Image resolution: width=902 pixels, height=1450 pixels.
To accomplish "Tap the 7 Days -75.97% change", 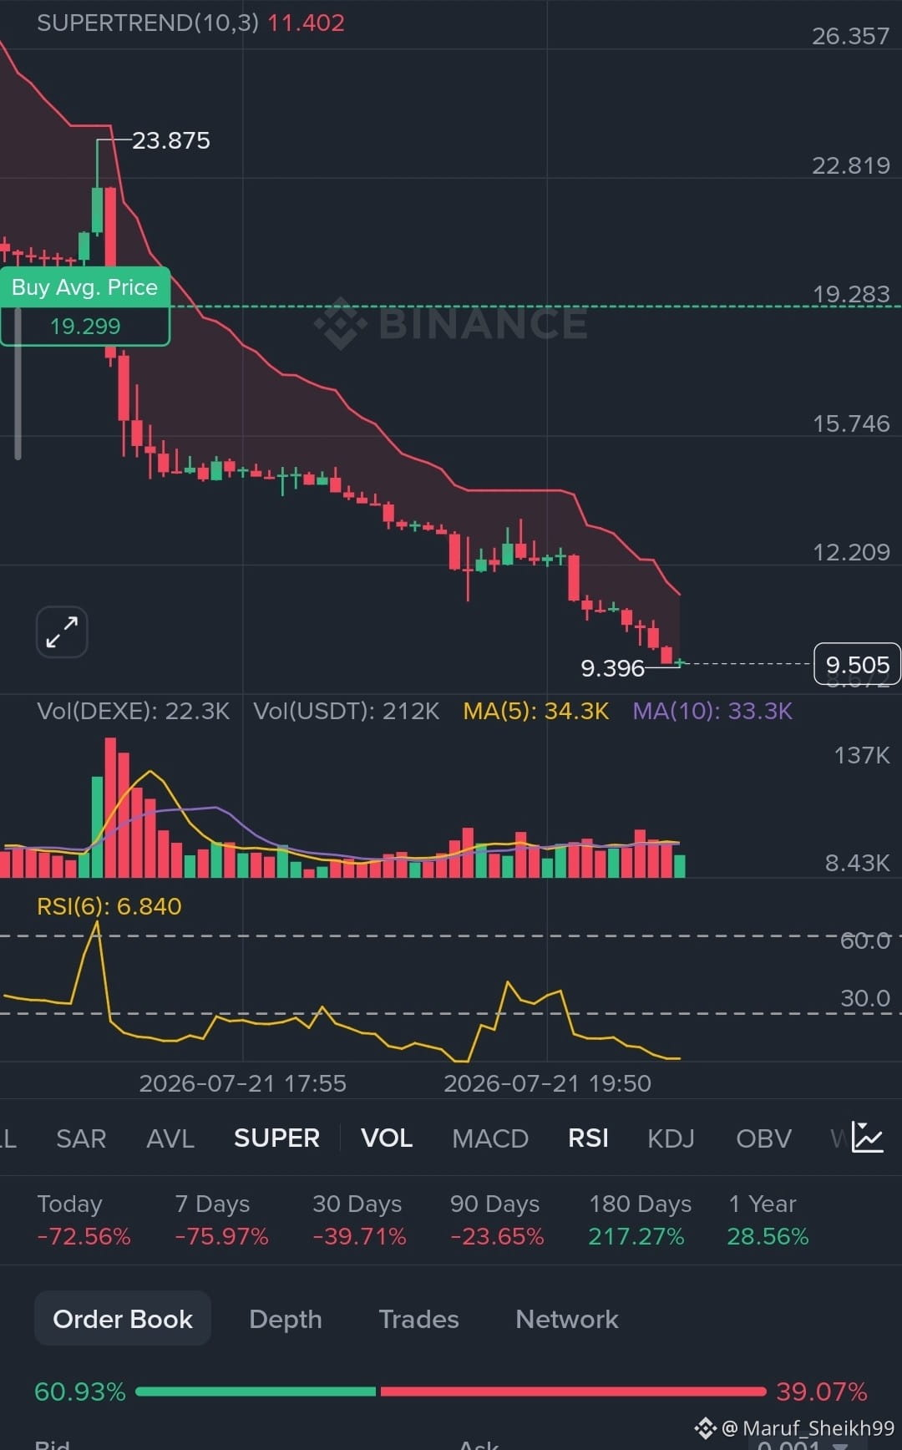I will [221, 1220].
